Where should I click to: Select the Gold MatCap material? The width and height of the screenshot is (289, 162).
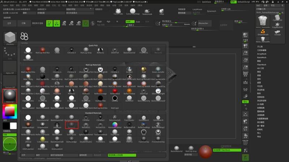click(x=143, y=69)
